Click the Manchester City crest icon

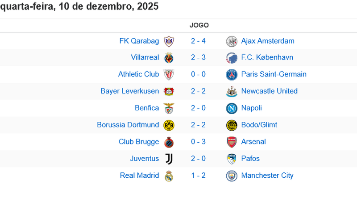point(231,176)
